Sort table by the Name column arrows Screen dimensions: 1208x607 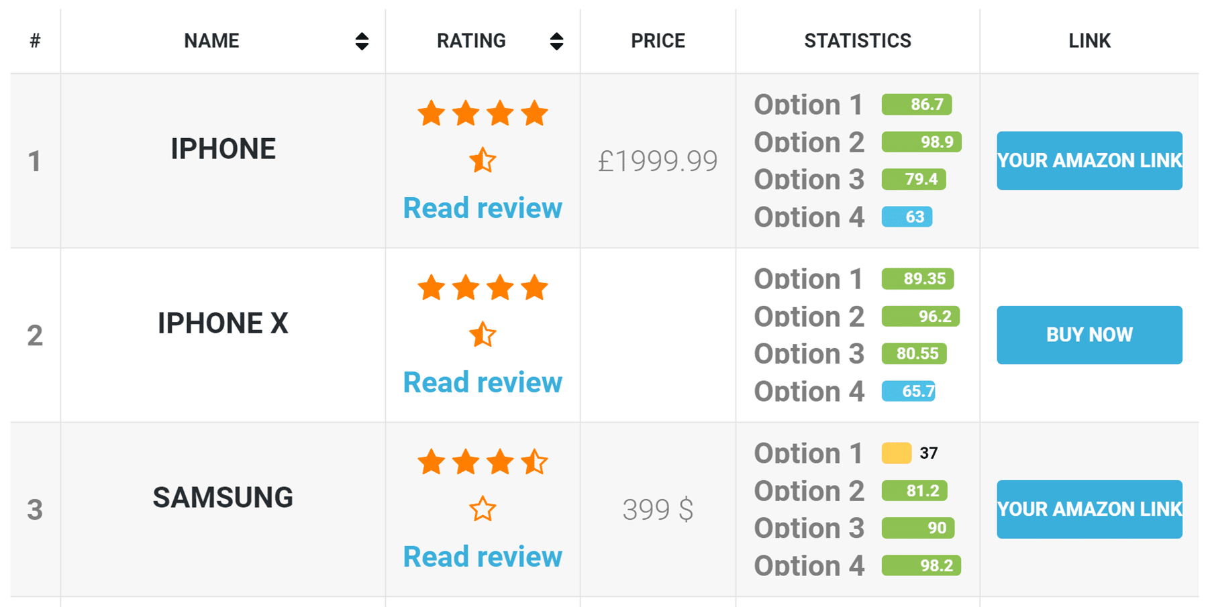click(x=362, y=42)
